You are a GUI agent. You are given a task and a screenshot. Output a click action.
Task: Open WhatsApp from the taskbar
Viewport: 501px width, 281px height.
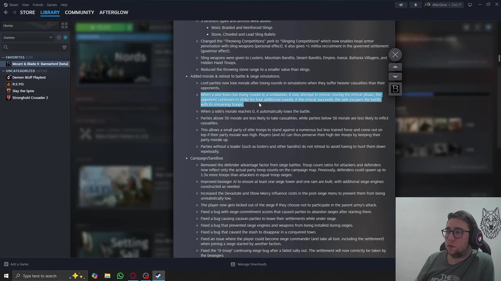pos(120,276)
